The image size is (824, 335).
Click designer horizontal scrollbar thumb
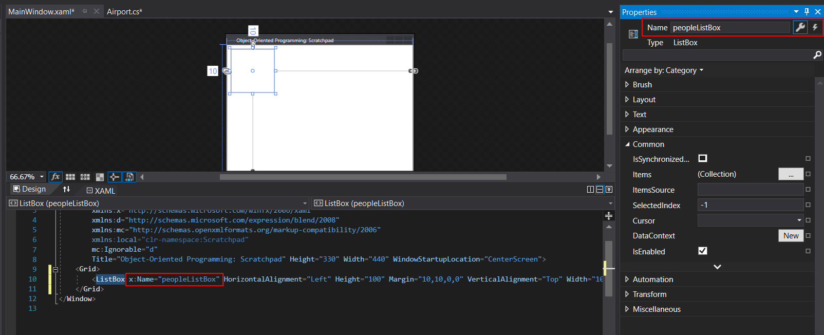pos(363,177)
